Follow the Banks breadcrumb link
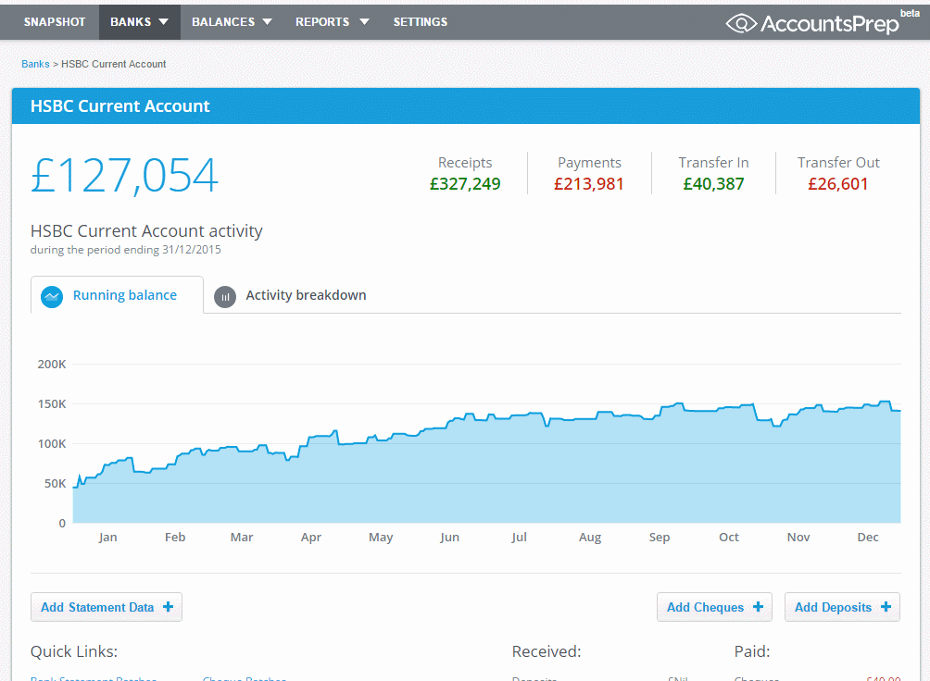930x681 pixels. tap(35, 64)
